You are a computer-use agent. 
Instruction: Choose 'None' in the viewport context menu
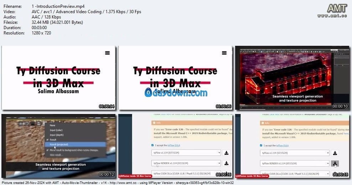(x=52, y=125)
